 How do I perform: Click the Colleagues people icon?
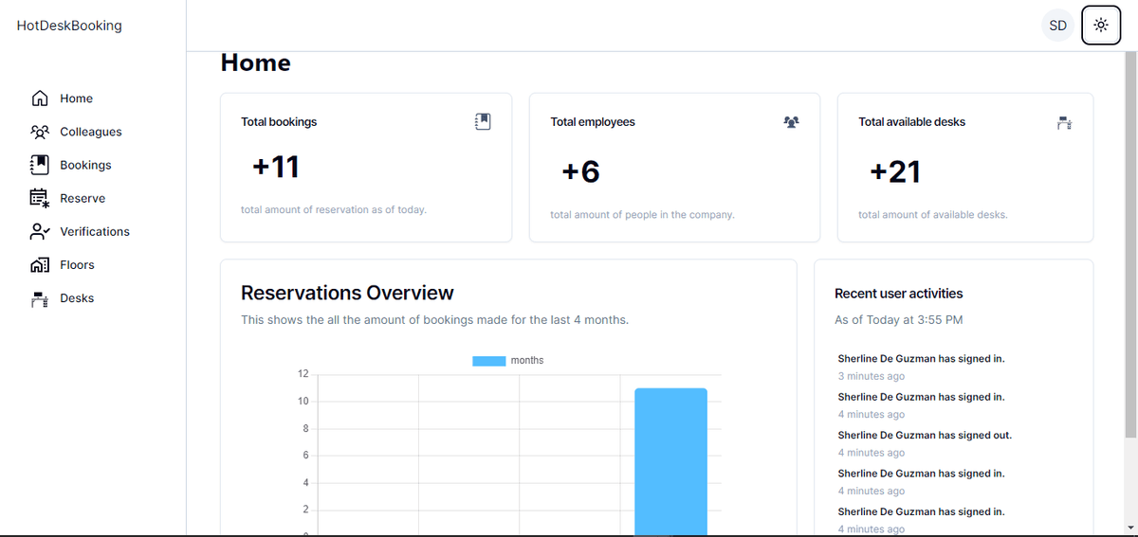pyautogui.click(x=40, y=132)
